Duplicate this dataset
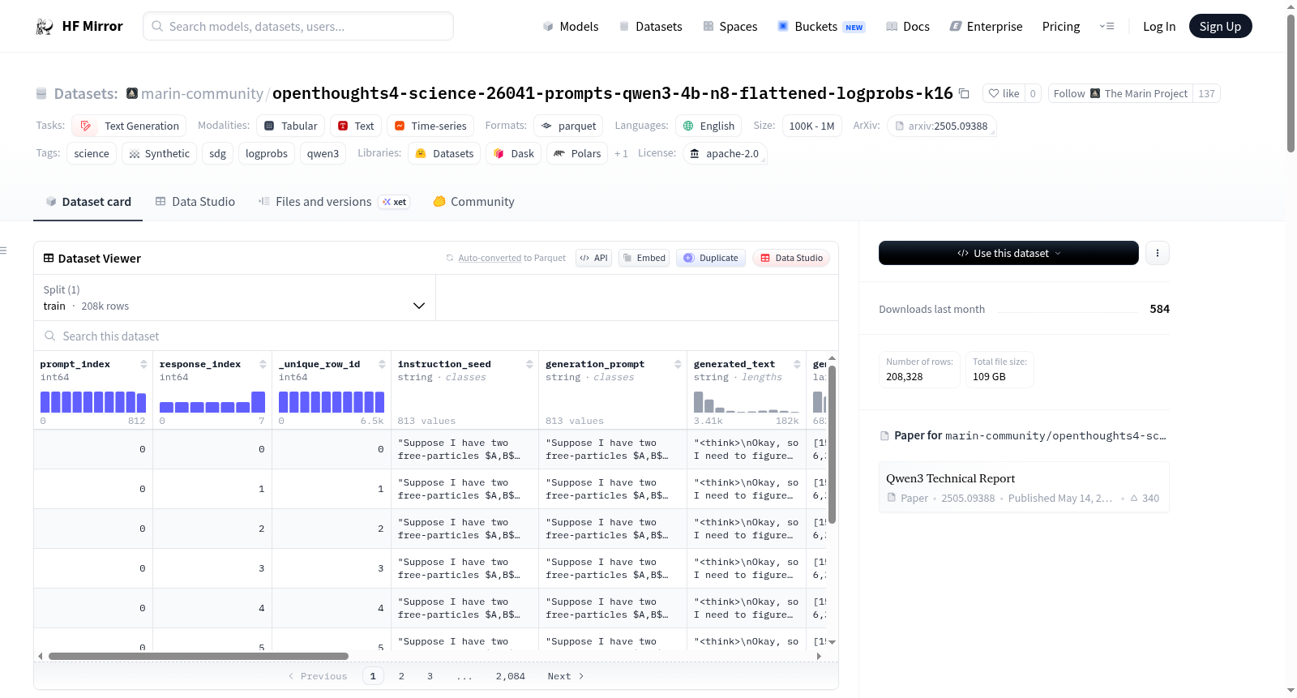Viewport: 1297px width, 698px height. pyautogui.click(x=711, y=258)
